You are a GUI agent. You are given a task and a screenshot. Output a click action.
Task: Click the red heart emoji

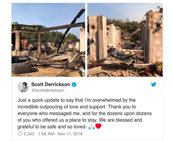(98, 126)
